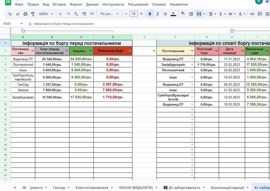Open vertical align dropdown
This screenshot has width=270, height=191.
[222, 14]
